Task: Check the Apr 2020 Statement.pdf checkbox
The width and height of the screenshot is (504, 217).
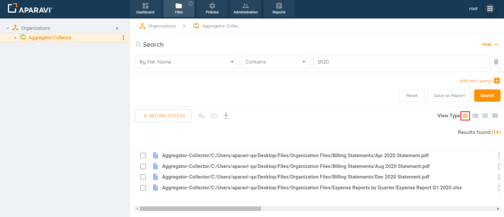Action: pos(143,155)
